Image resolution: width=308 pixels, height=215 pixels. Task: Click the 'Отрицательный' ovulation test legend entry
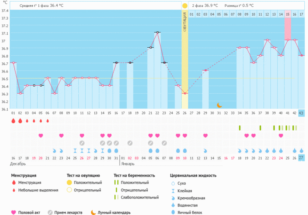(x=84, y=190)
